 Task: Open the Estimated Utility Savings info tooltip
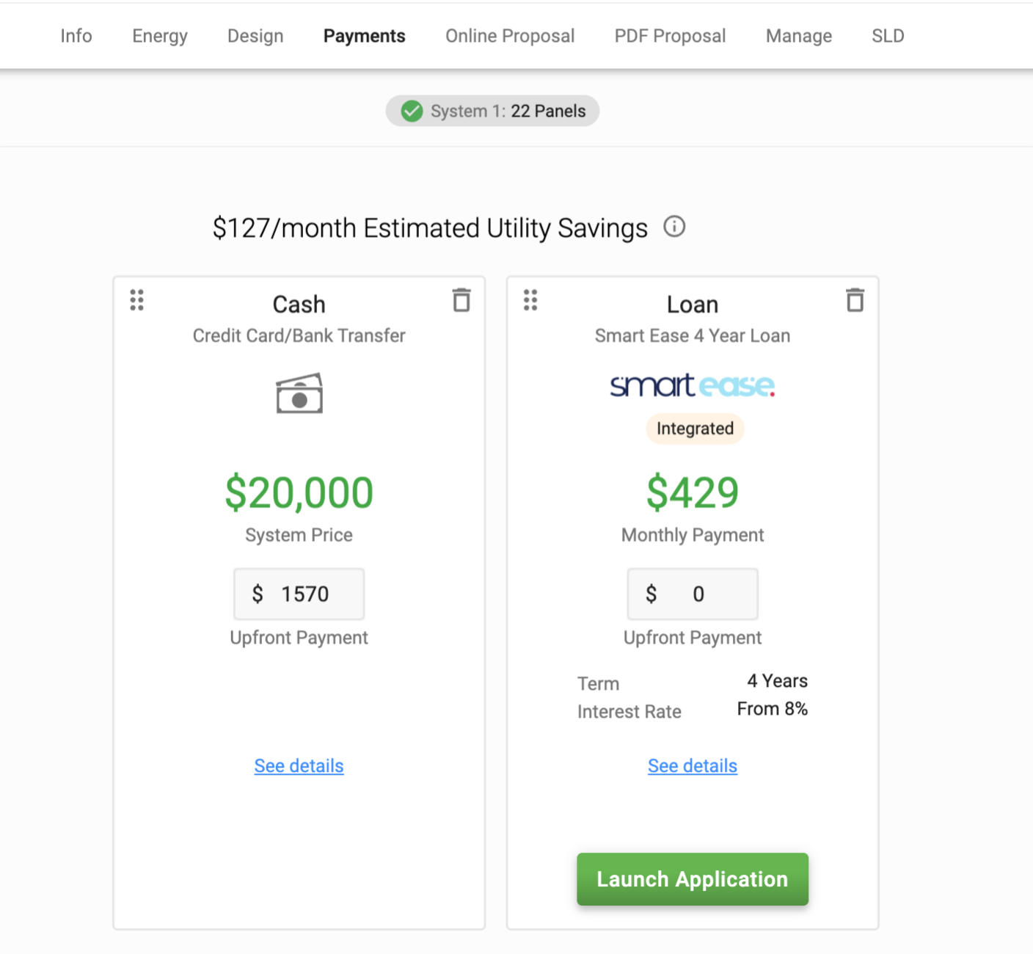pyautogui.click(x=674, y=227)
